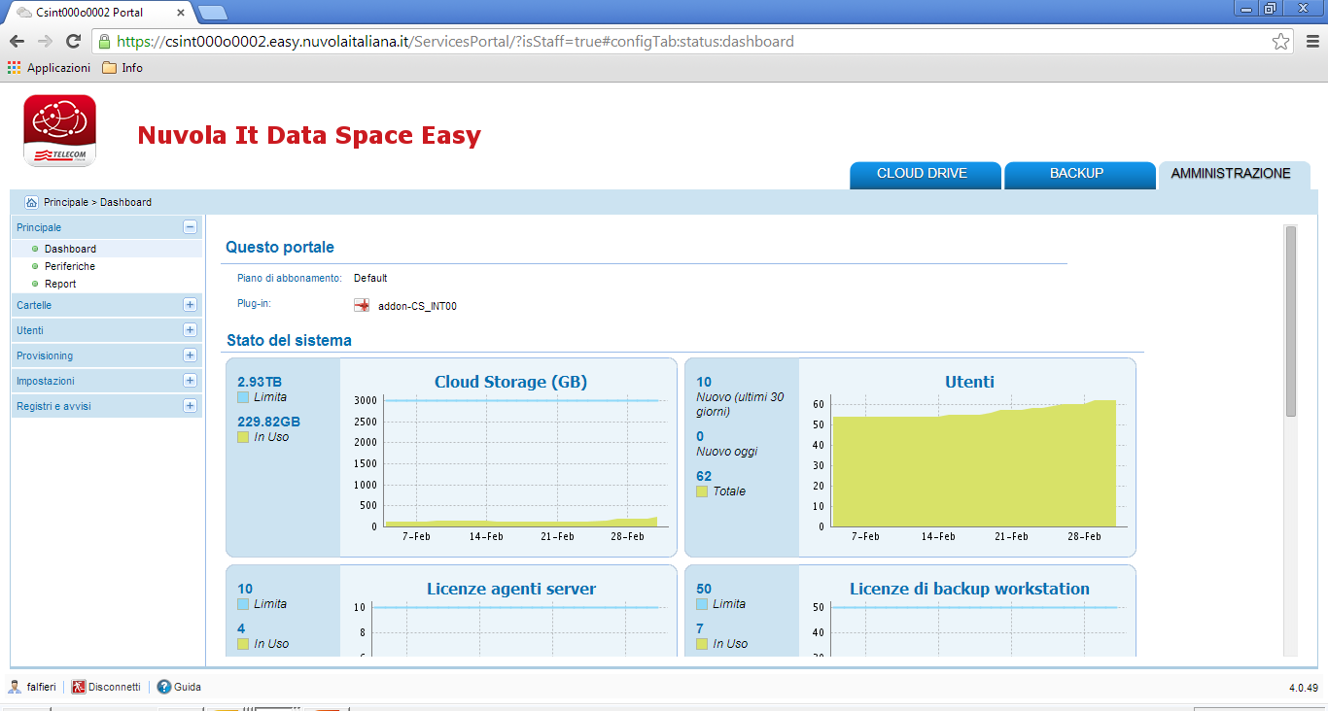Click the Stato del sistema heading

(289, 341)
